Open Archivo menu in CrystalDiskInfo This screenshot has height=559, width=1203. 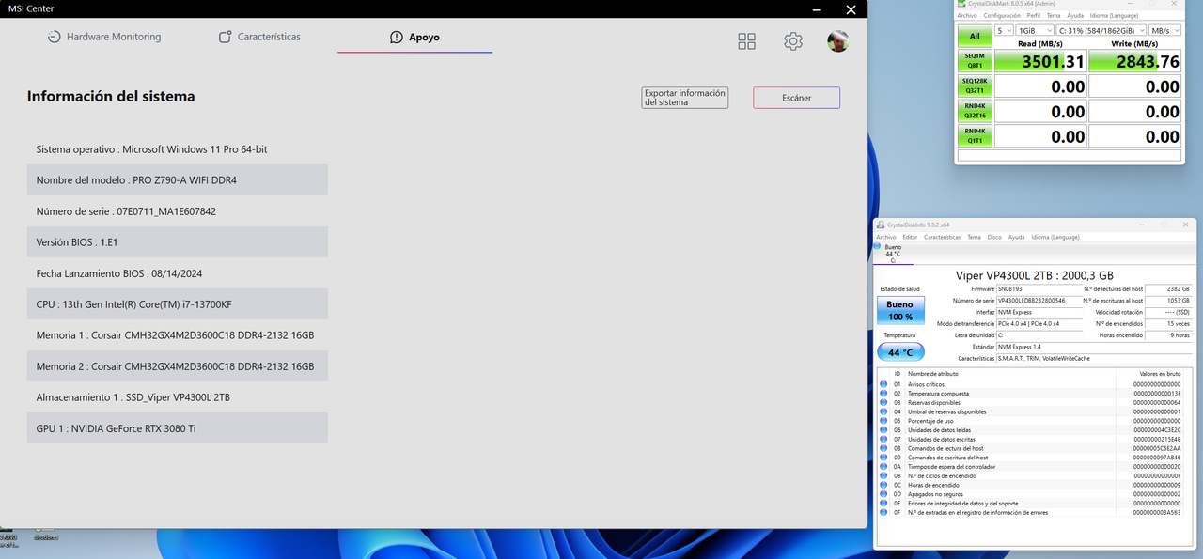(886, 237)
